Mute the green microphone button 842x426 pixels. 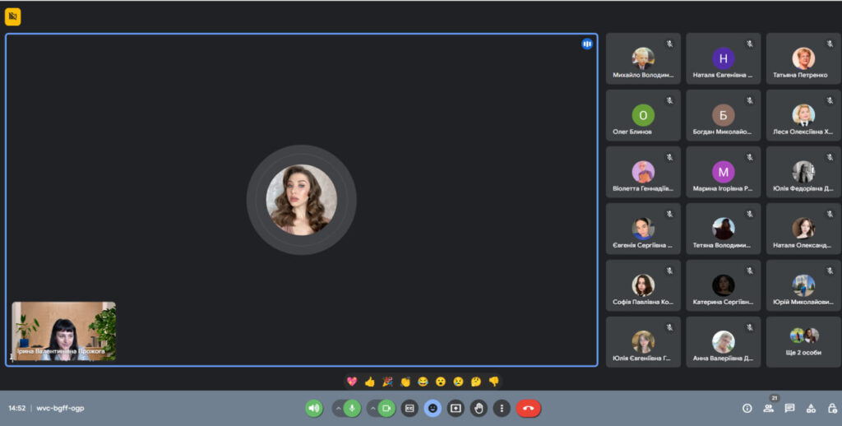pyautogui.click(x=353, y=408)
